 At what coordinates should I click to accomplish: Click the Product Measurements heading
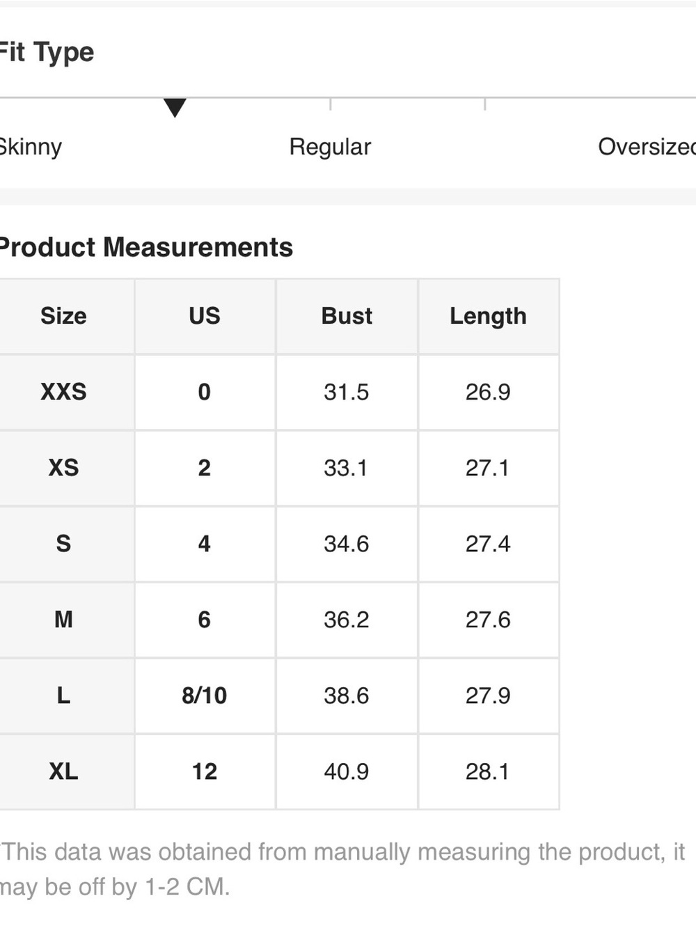[145, 247]
